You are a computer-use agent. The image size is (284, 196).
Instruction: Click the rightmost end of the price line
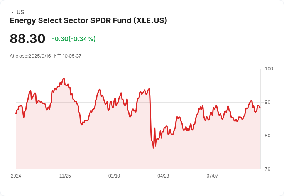(x=260, y=108)
